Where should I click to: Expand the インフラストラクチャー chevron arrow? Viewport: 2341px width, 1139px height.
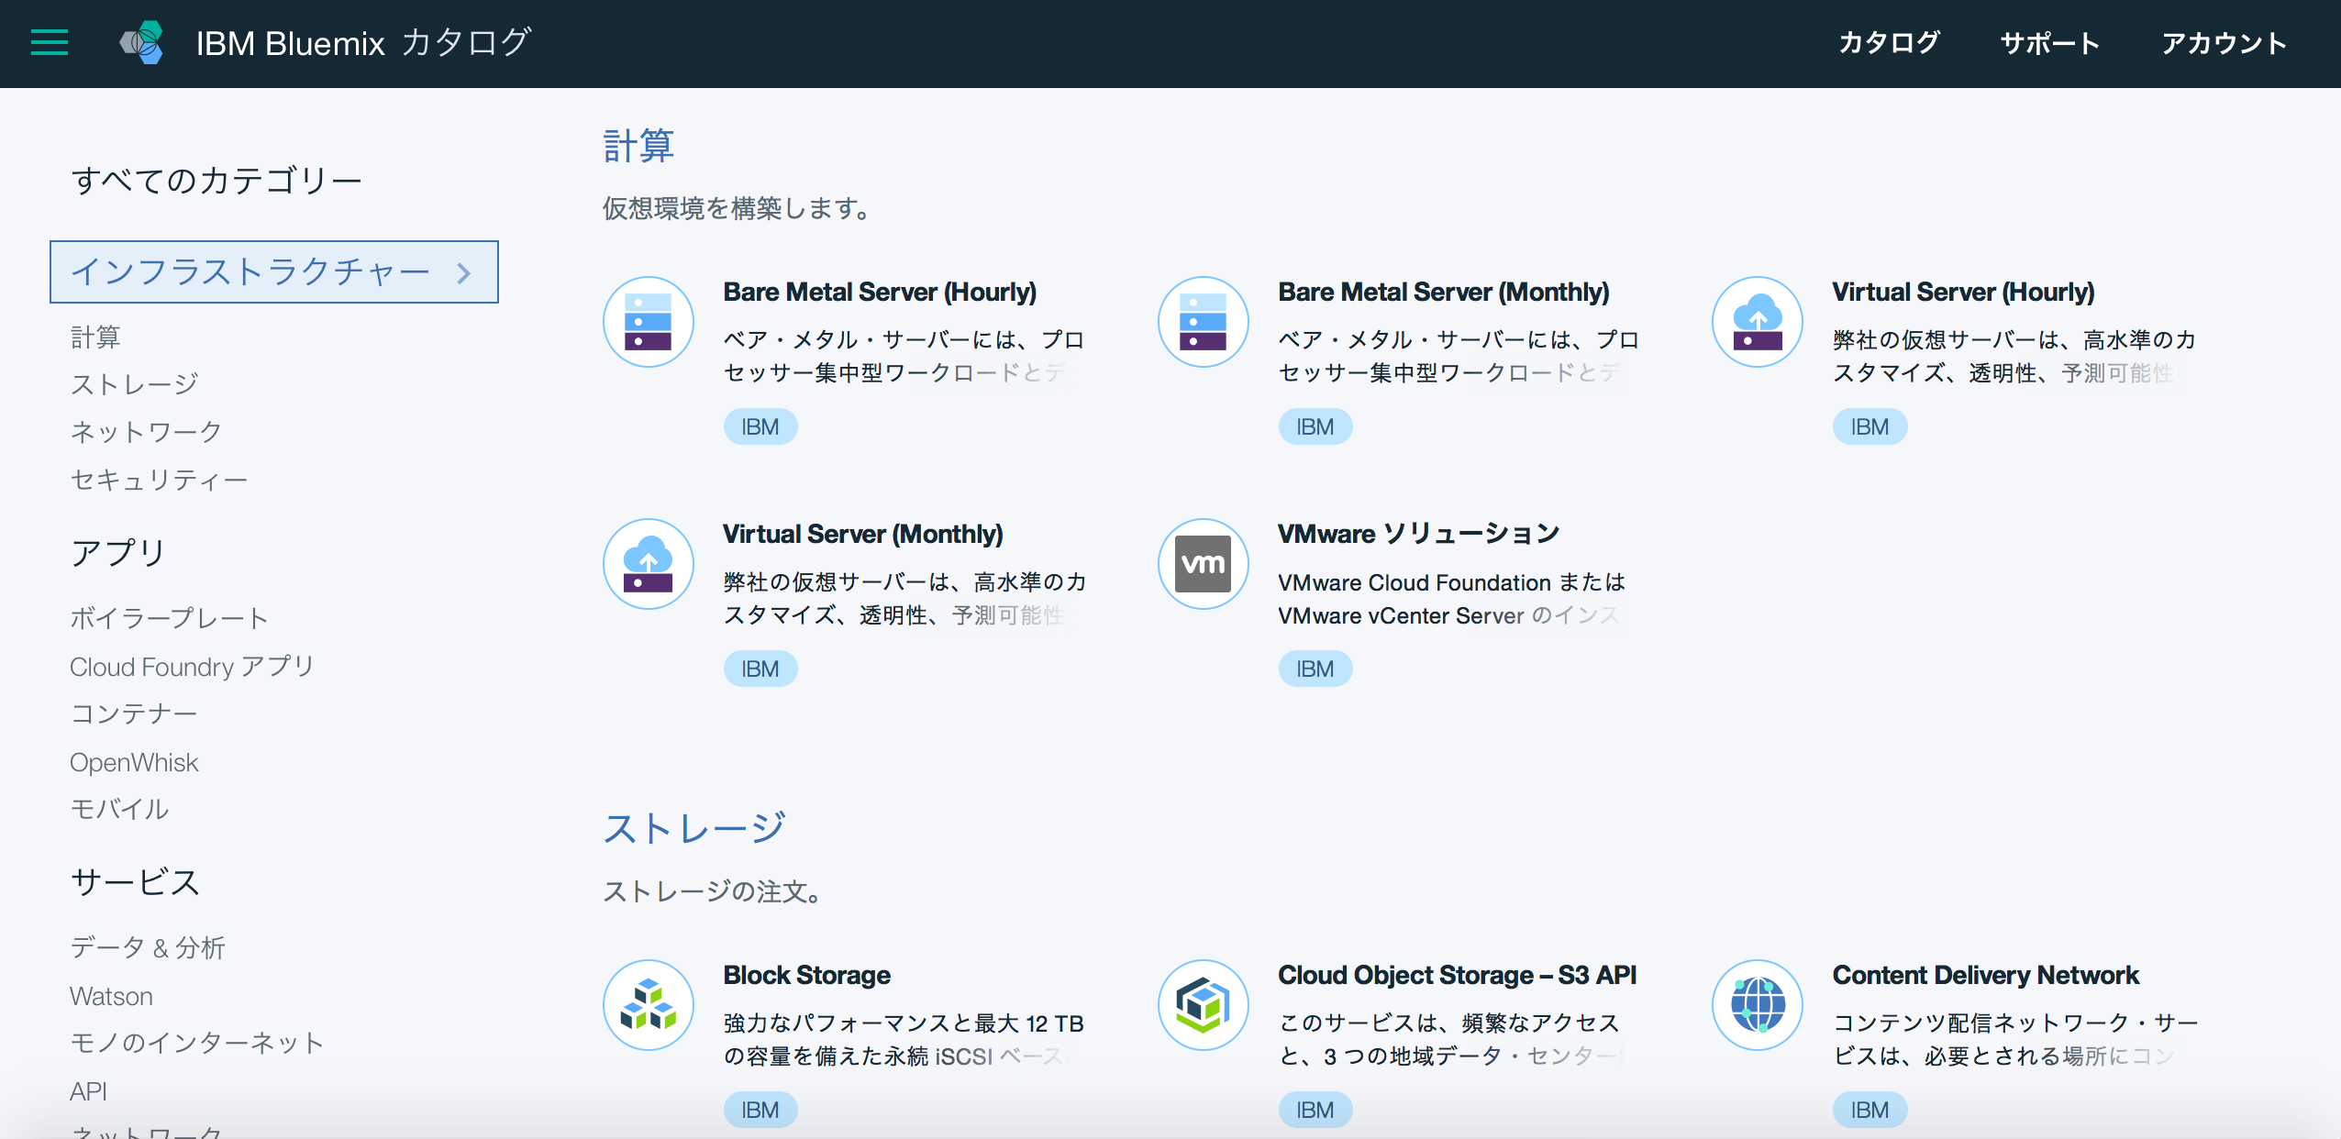point(464,272)
